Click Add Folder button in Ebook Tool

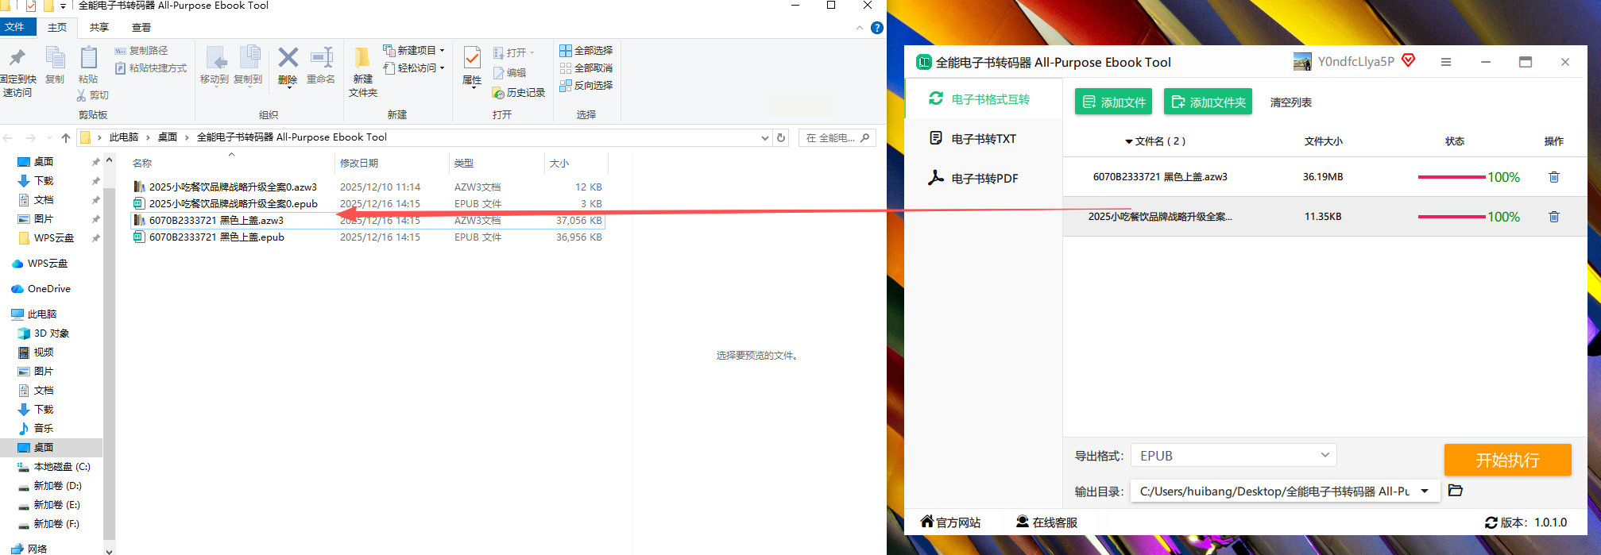click(1208, 102)
